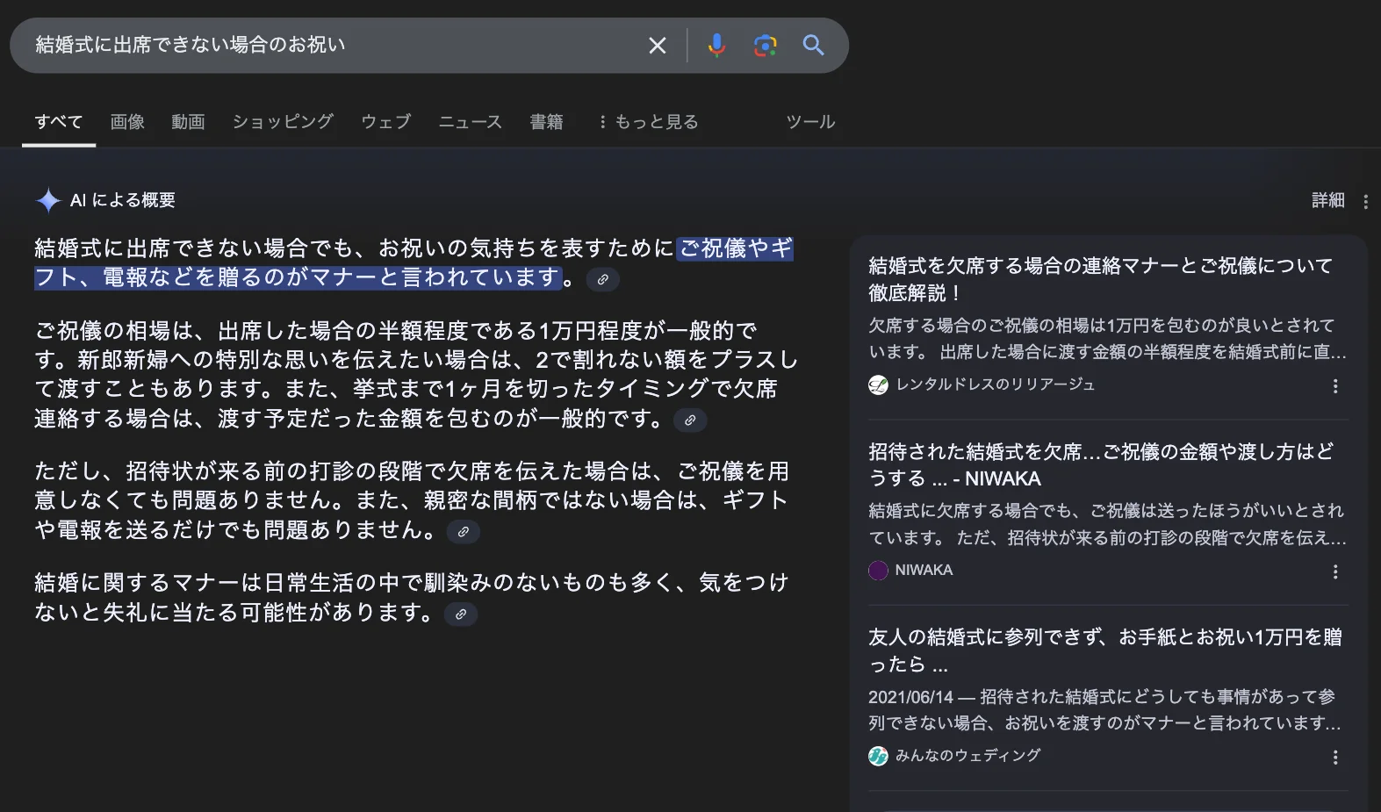Click inside the search query field
The width and height of the screenshot is (1381, 812).
334,45
